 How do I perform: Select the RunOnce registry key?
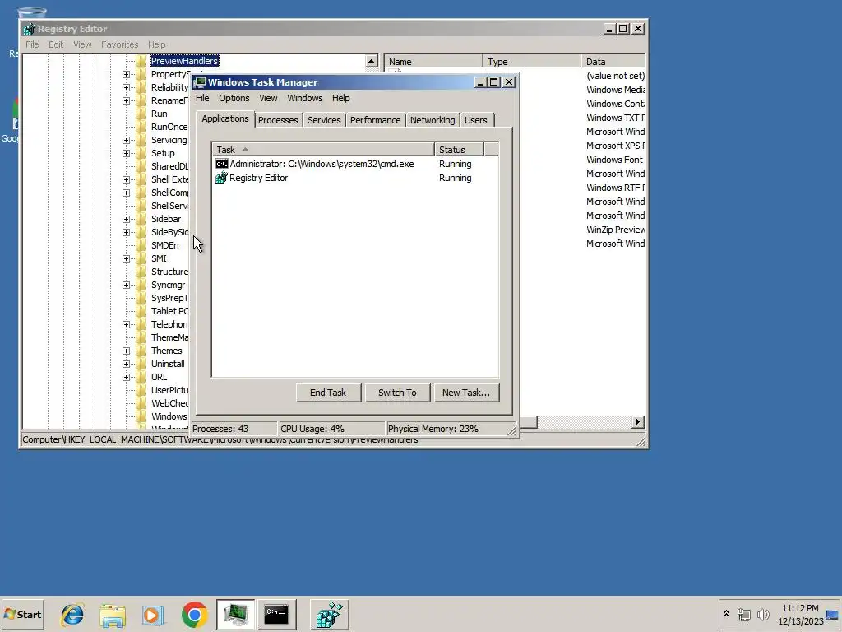[169, 127]
